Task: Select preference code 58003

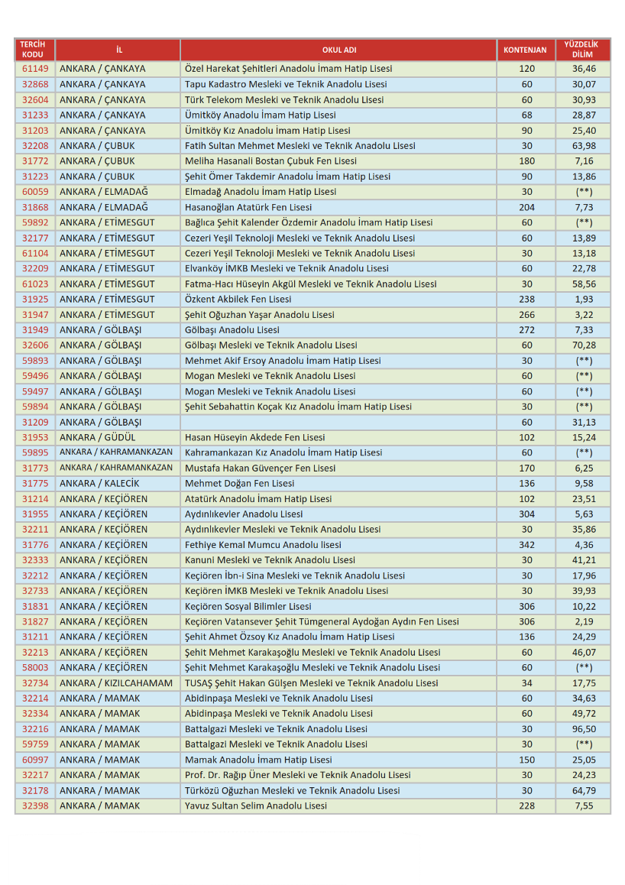Action: click(34, 668)
